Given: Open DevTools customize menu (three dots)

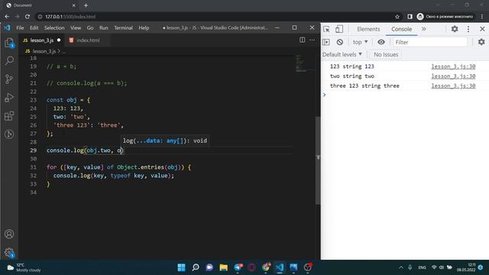Looking at the screenshot, I should click(x=468, y=29).
